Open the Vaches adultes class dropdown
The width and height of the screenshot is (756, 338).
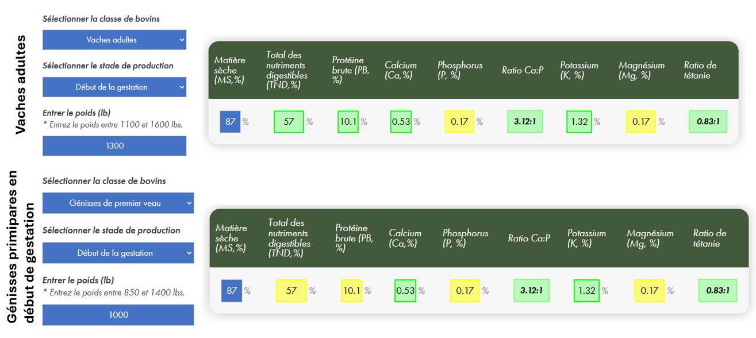click(114, 40)
